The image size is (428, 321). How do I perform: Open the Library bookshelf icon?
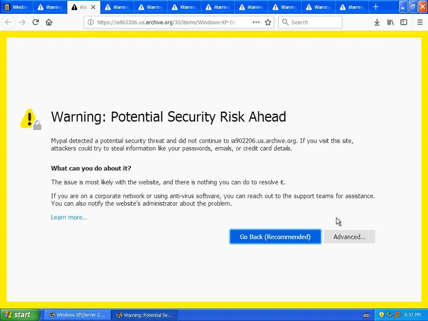[390, 23]
